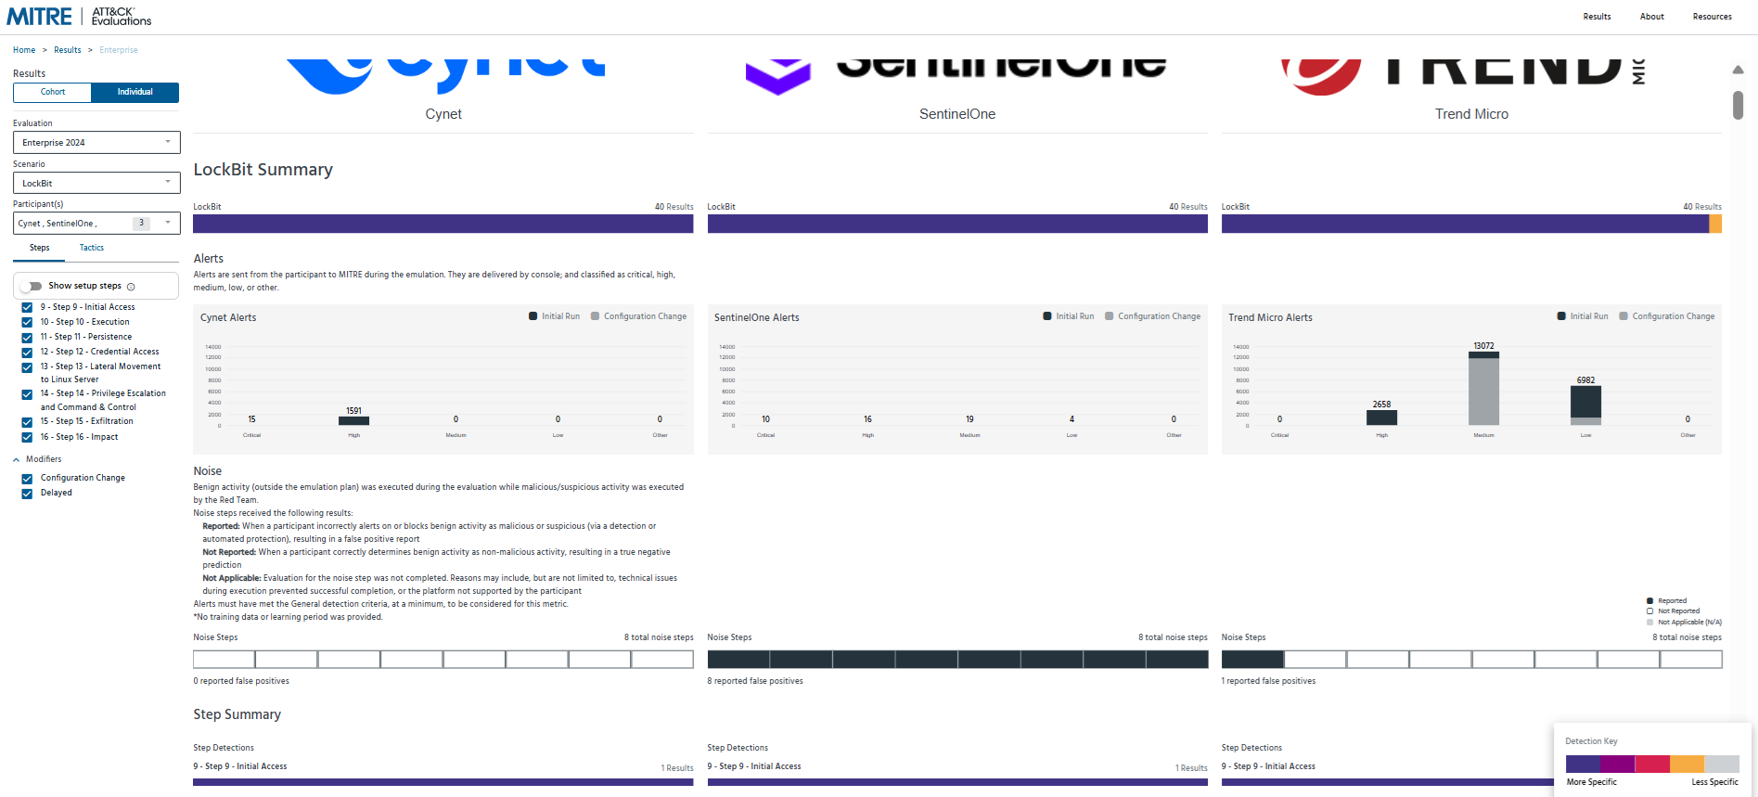
Task: Toggle Initial Run legend in Cynet Alerts
Action: coord(554,316)
